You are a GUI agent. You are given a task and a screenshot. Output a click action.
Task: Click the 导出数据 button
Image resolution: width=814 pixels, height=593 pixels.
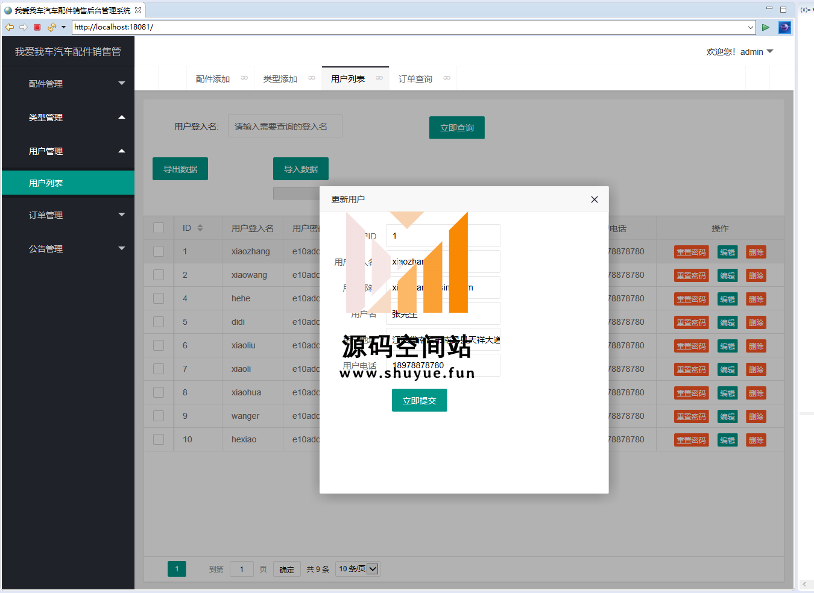point(180,169)
